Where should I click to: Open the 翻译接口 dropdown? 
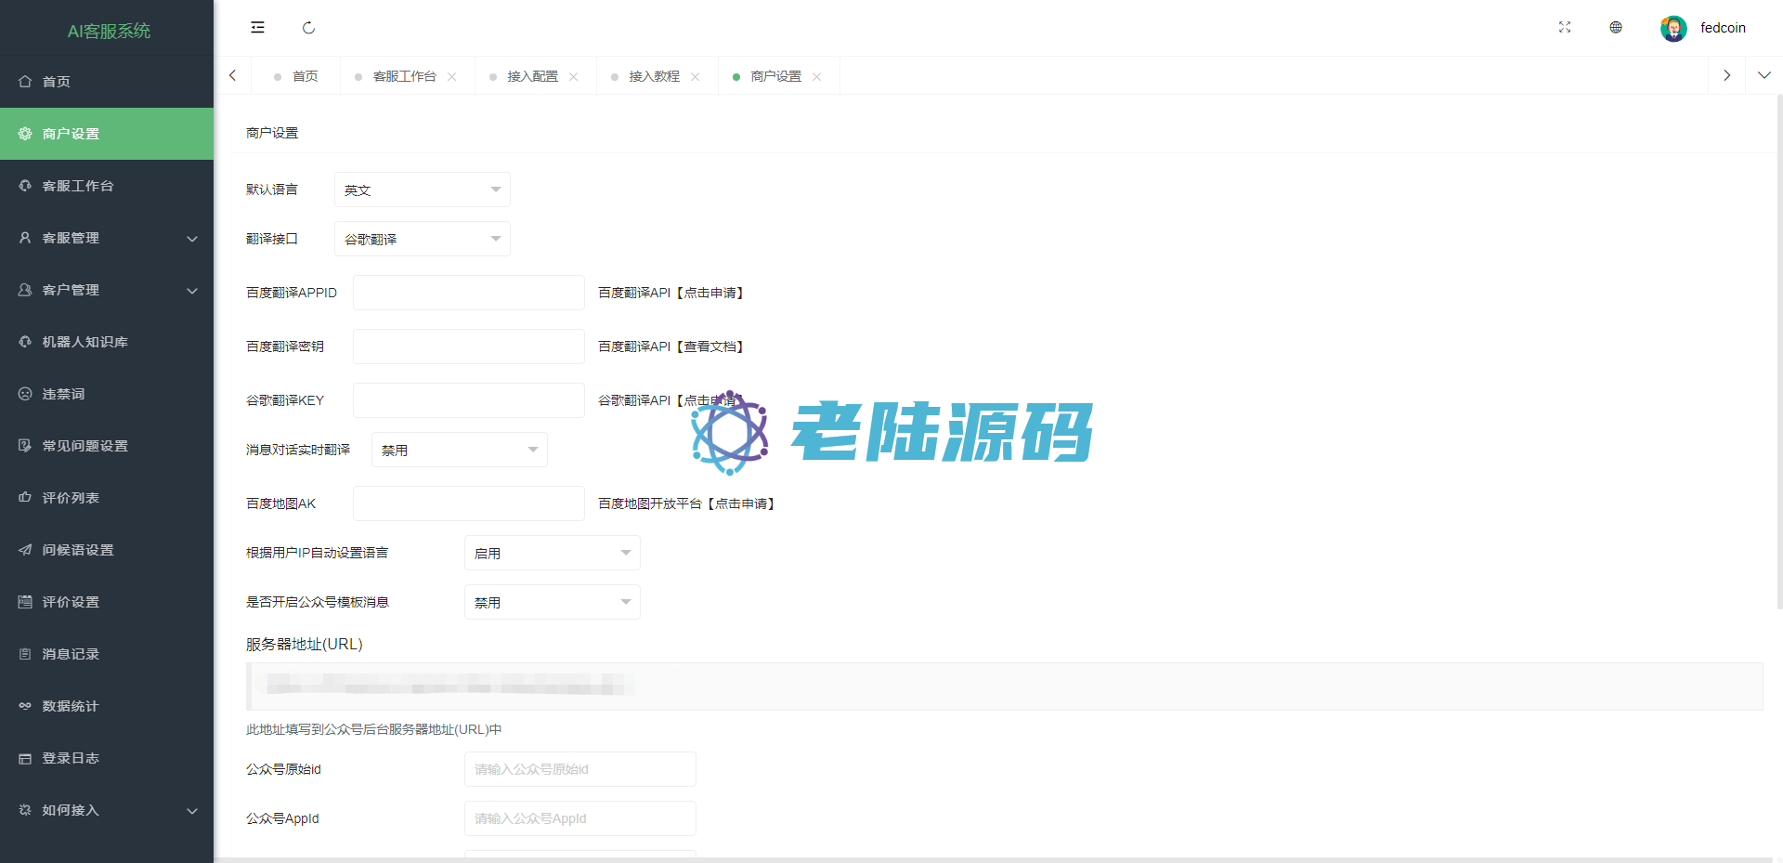click(422, 239)
